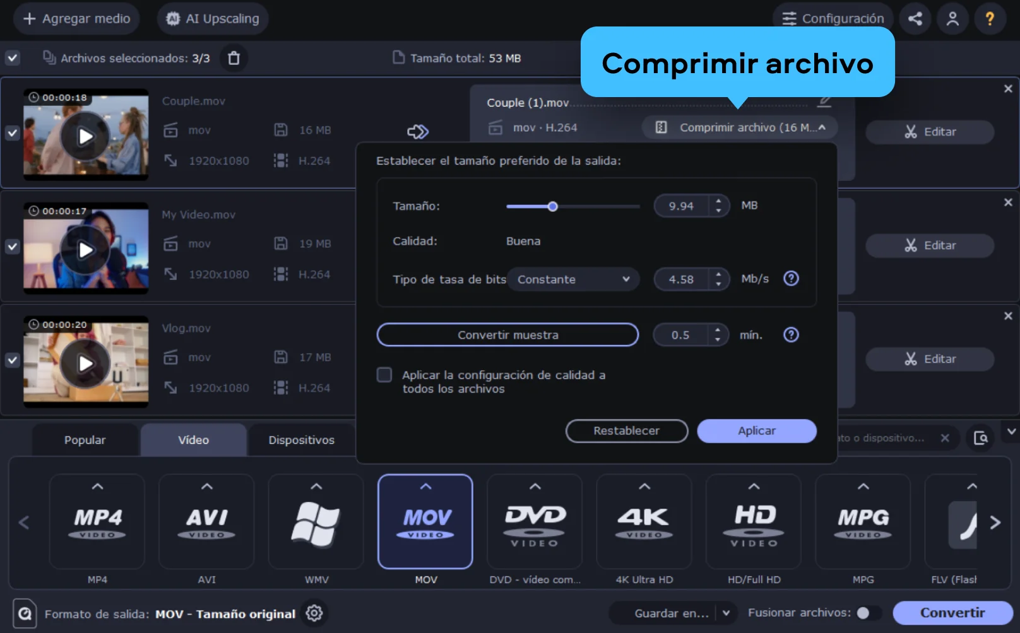This screenshot has width=1020, height=633.
Task: Open the Guardar en dropdown arrow
Action: [x=726, y=613]
